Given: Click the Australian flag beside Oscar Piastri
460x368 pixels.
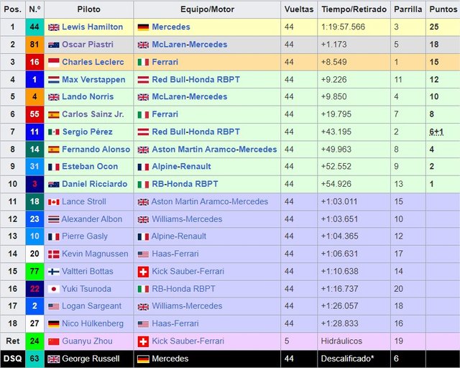Looking at the screenshot, I should tap(54, 45).
